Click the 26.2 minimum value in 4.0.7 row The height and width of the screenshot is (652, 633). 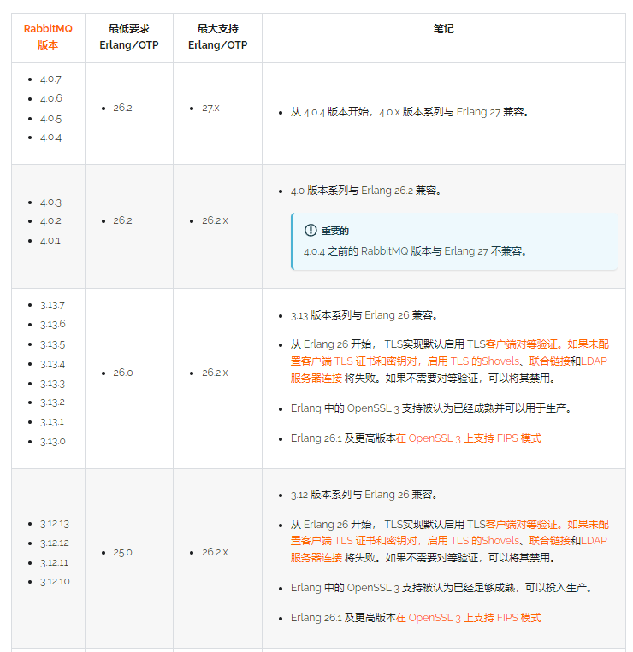[x=122, y=109]
